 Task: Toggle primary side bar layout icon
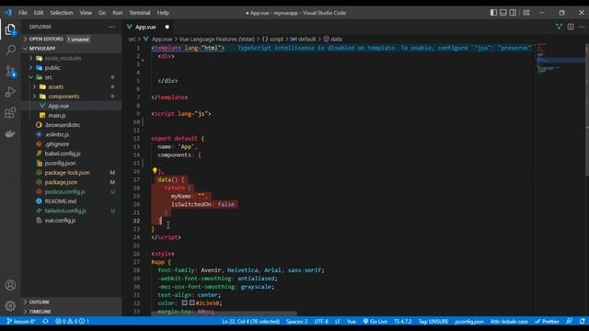pyautogui.click(x=493, y=12)
